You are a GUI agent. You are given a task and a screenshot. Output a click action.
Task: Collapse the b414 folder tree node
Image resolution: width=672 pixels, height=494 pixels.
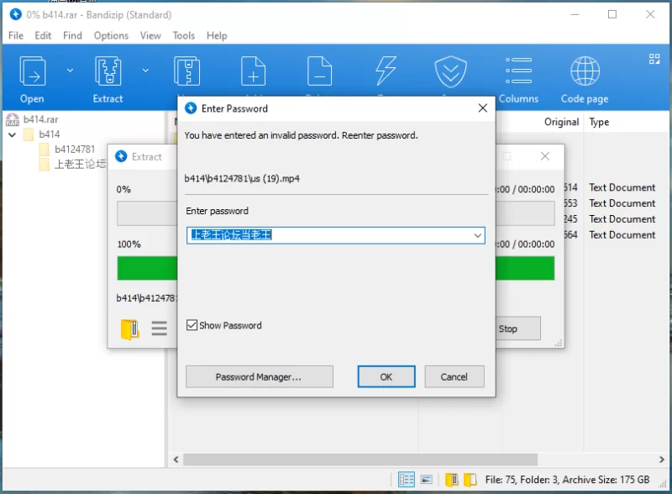tap(13, 134)
